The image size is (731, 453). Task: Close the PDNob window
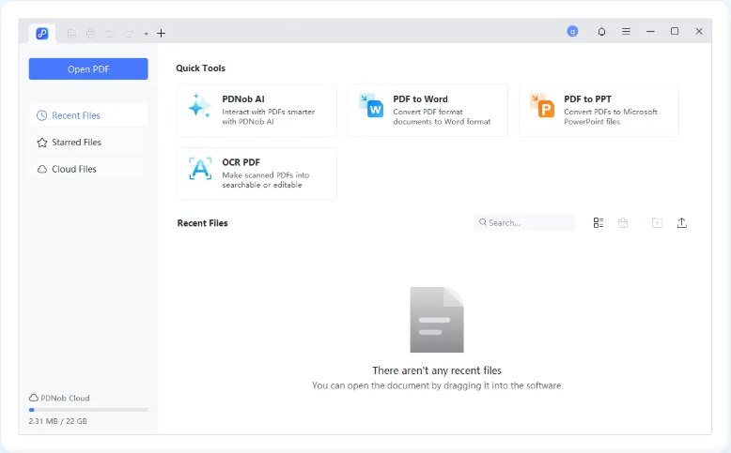pos(699,31)
